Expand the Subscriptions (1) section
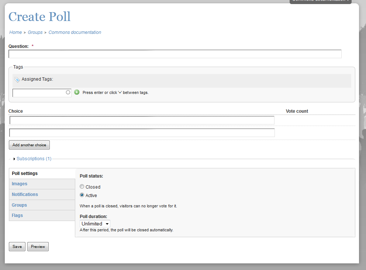This screenshot has height=270, width=366. click(x=34, y=158)
